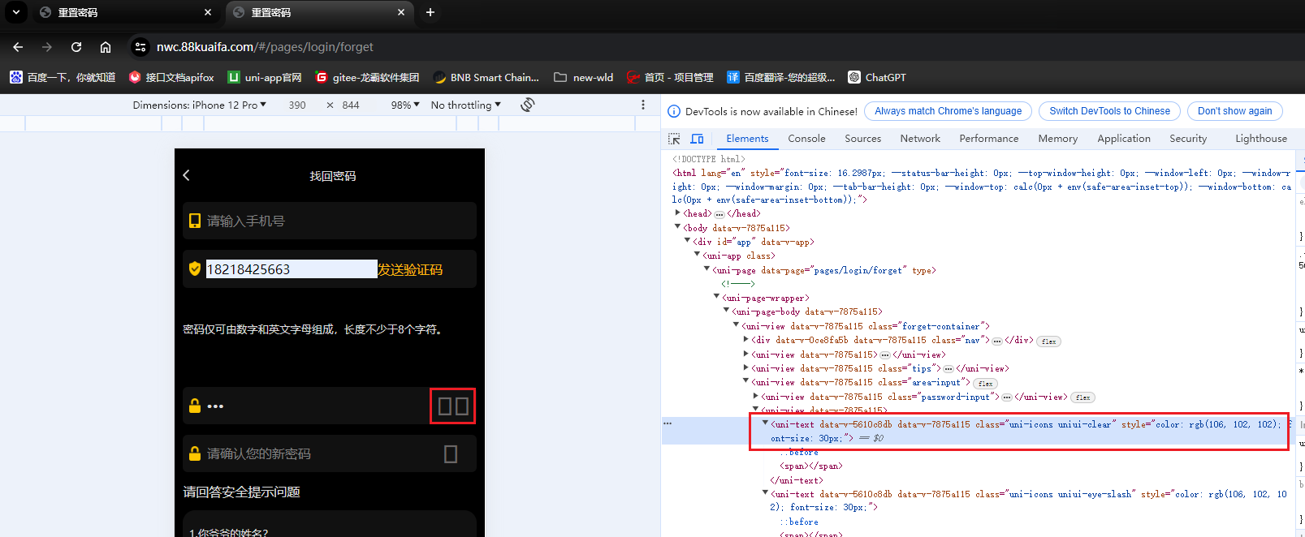Toggle the device toolbar icon in DevTools
The width and height of the screenshot is (1305, 537).
(697, 139)
